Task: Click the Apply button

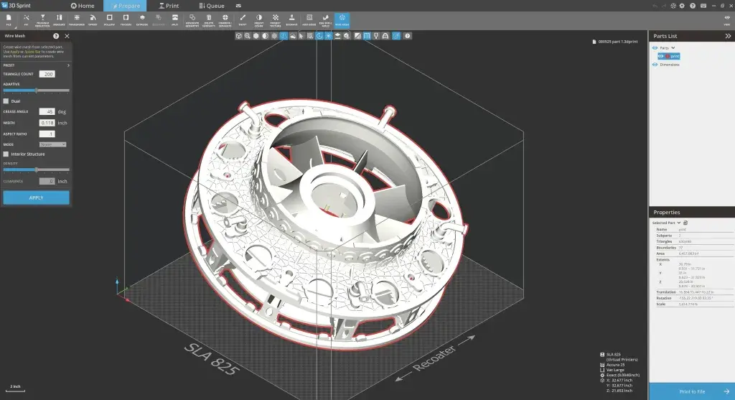Action: (36, 197)
